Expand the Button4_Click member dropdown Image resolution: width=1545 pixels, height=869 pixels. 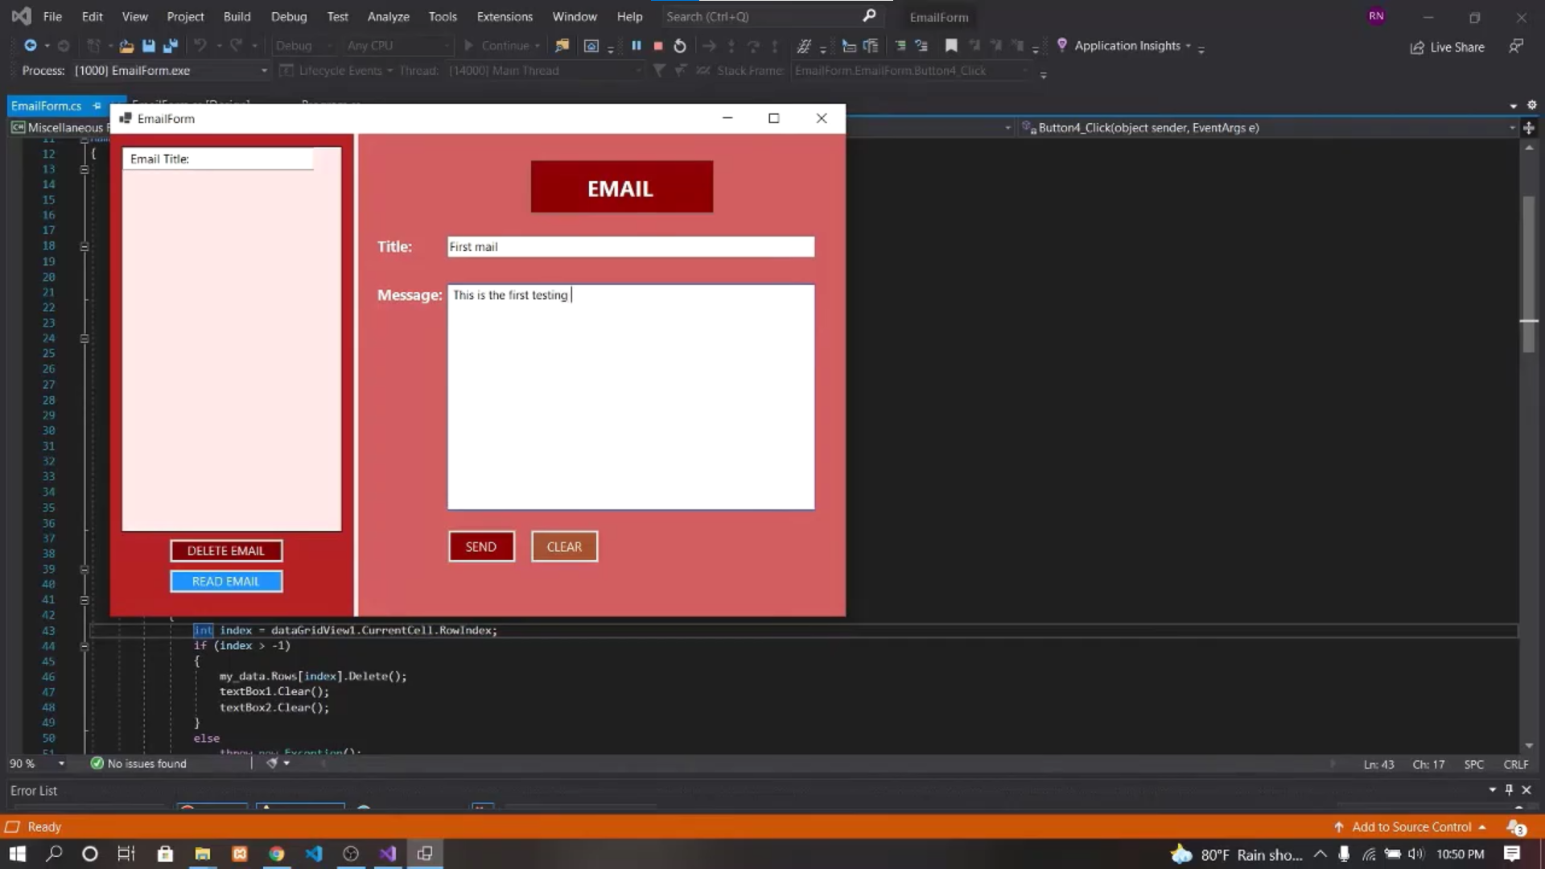pos(1512,128)
